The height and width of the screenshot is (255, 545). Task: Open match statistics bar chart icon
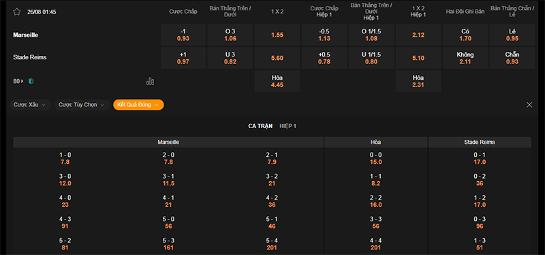[x=150, y=81]
